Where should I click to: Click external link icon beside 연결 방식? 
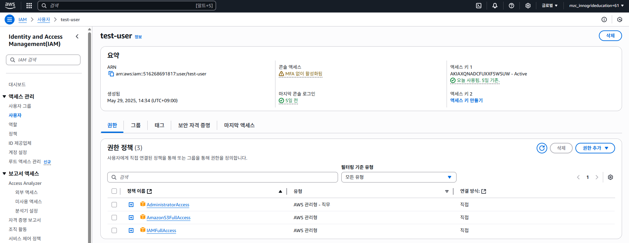click(484, 191)
